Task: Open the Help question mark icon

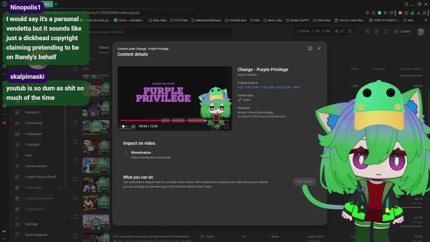Action: [376, 32]
